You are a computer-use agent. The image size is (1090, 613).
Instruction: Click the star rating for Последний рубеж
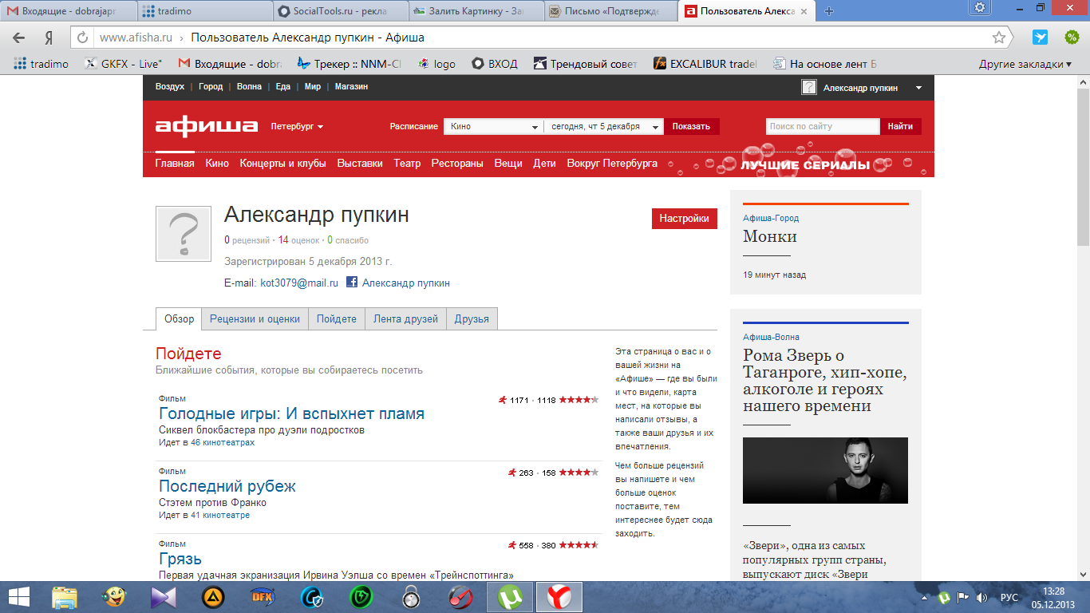tap(578, 473)
